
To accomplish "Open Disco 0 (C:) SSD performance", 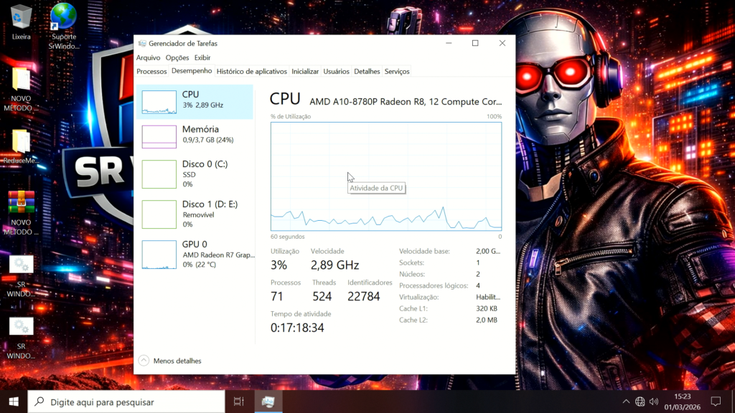I will tap(195, 174).
